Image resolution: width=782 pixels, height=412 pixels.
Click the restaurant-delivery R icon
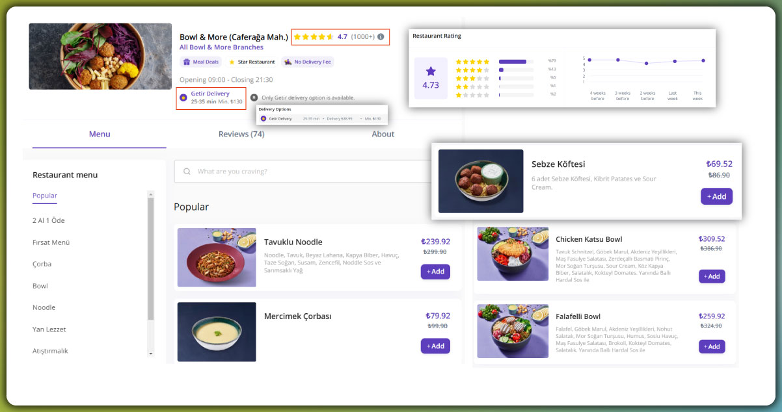coord(254,97)
